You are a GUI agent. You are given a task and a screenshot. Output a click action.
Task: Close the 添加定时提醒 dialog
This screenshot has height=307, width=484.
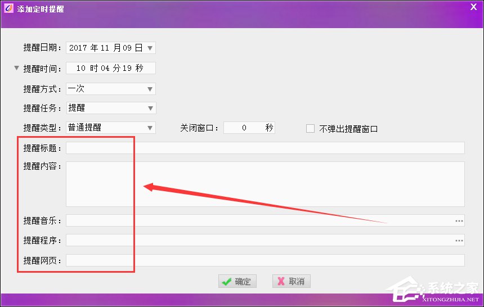(473, 7)
